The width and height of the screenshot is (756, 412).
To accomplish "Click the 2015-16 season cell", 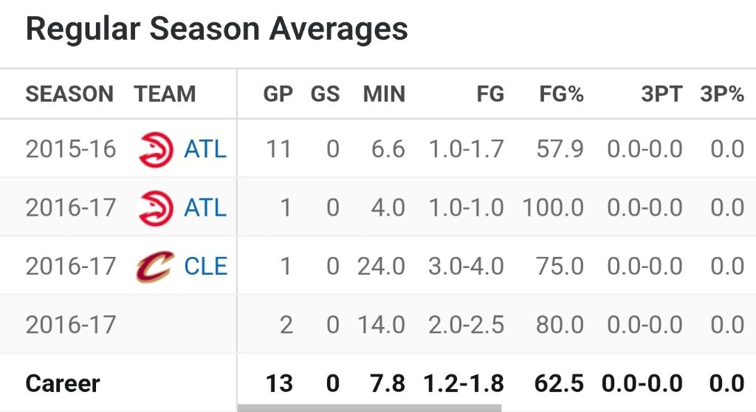I will (x=71, y=149).
